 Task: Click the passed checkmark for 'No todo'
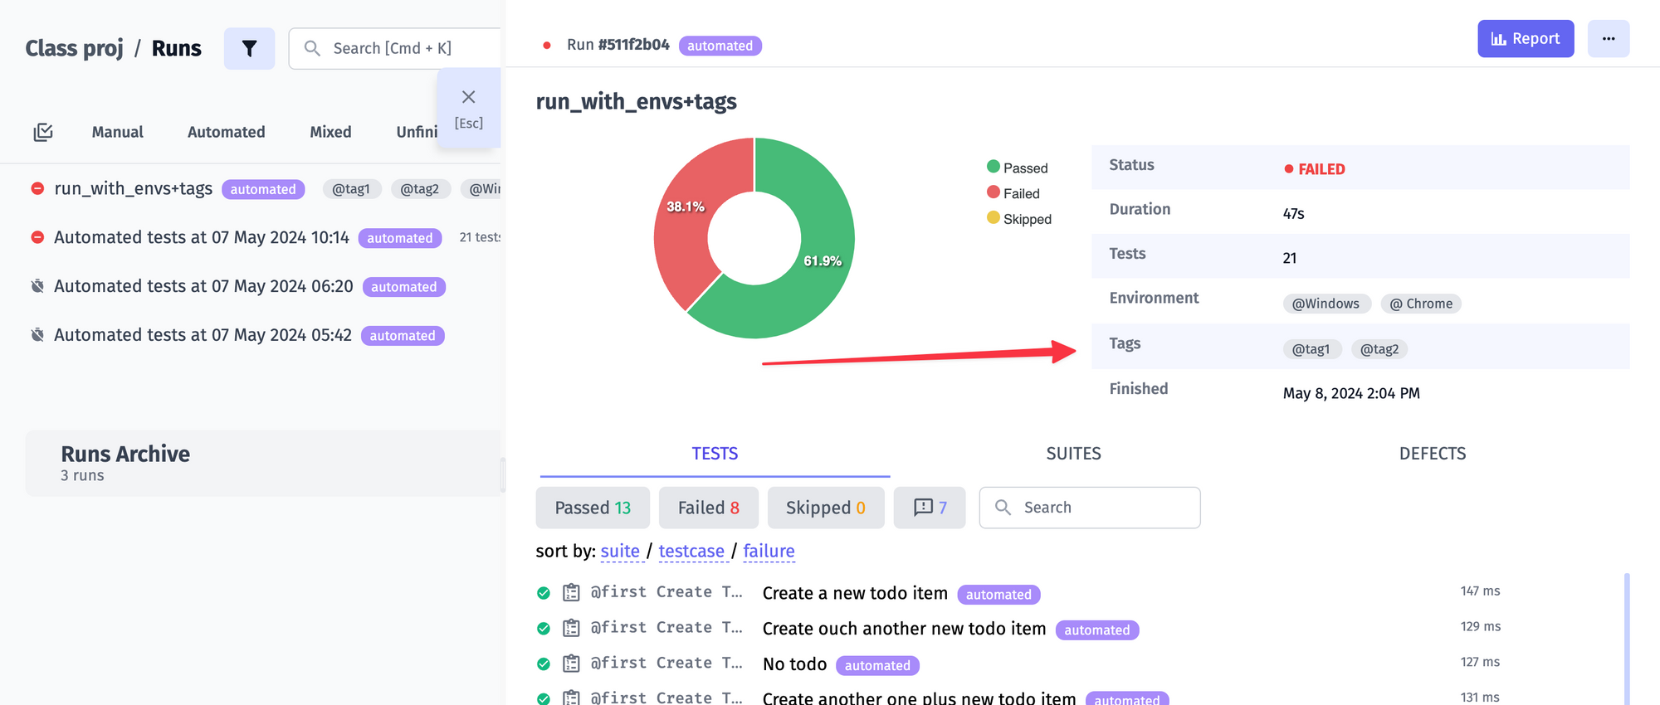tap(544, 664)
